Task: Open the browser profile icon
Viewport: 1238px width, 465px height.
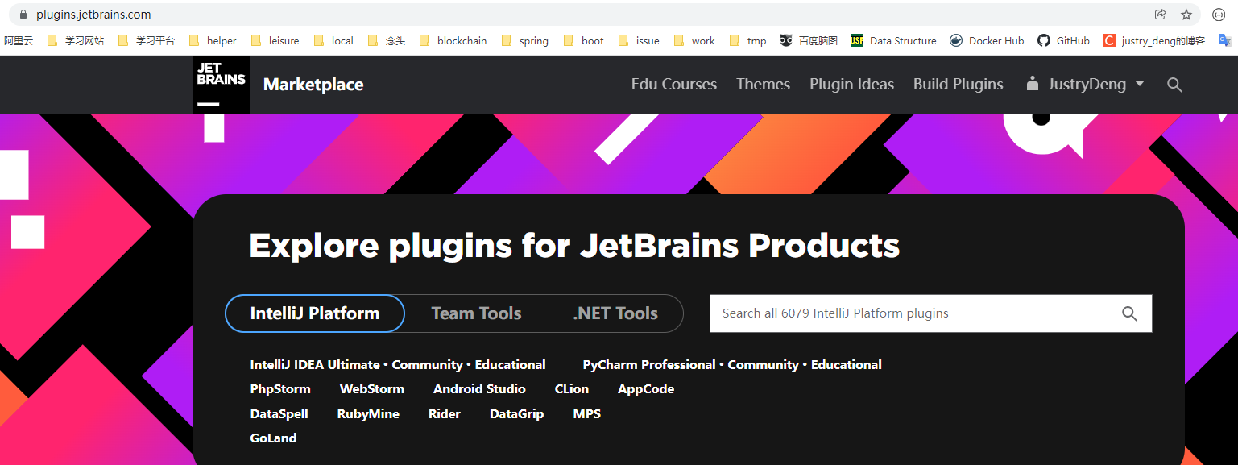Action: tap(1219, 15)
